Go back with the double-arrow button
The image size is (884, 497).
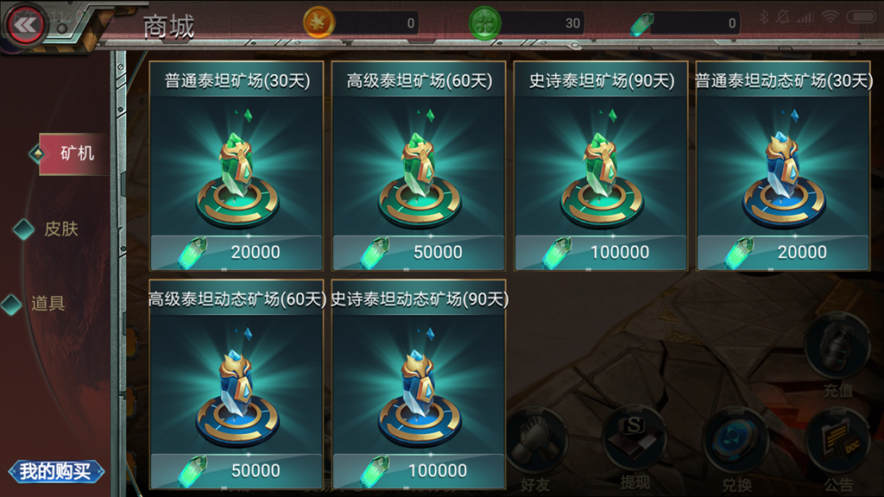[x=24, y=25]
